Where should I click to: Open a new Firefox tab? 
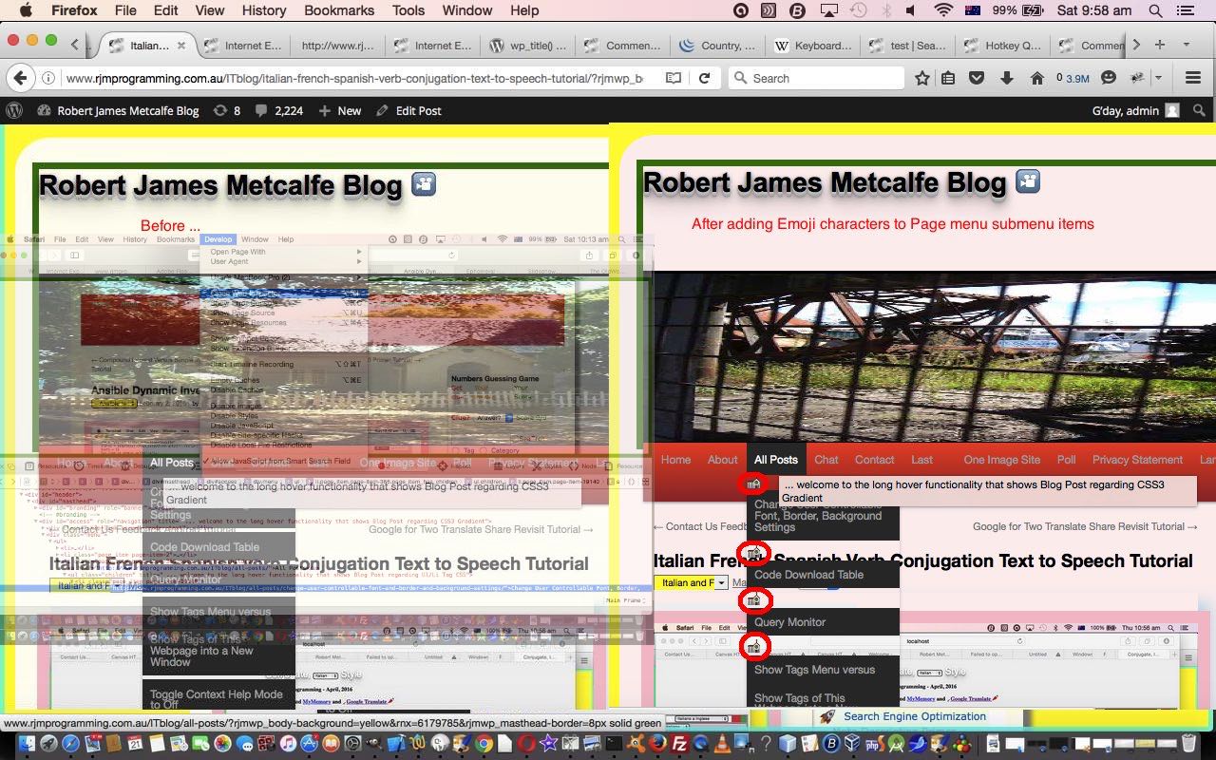click(1159, 45)
